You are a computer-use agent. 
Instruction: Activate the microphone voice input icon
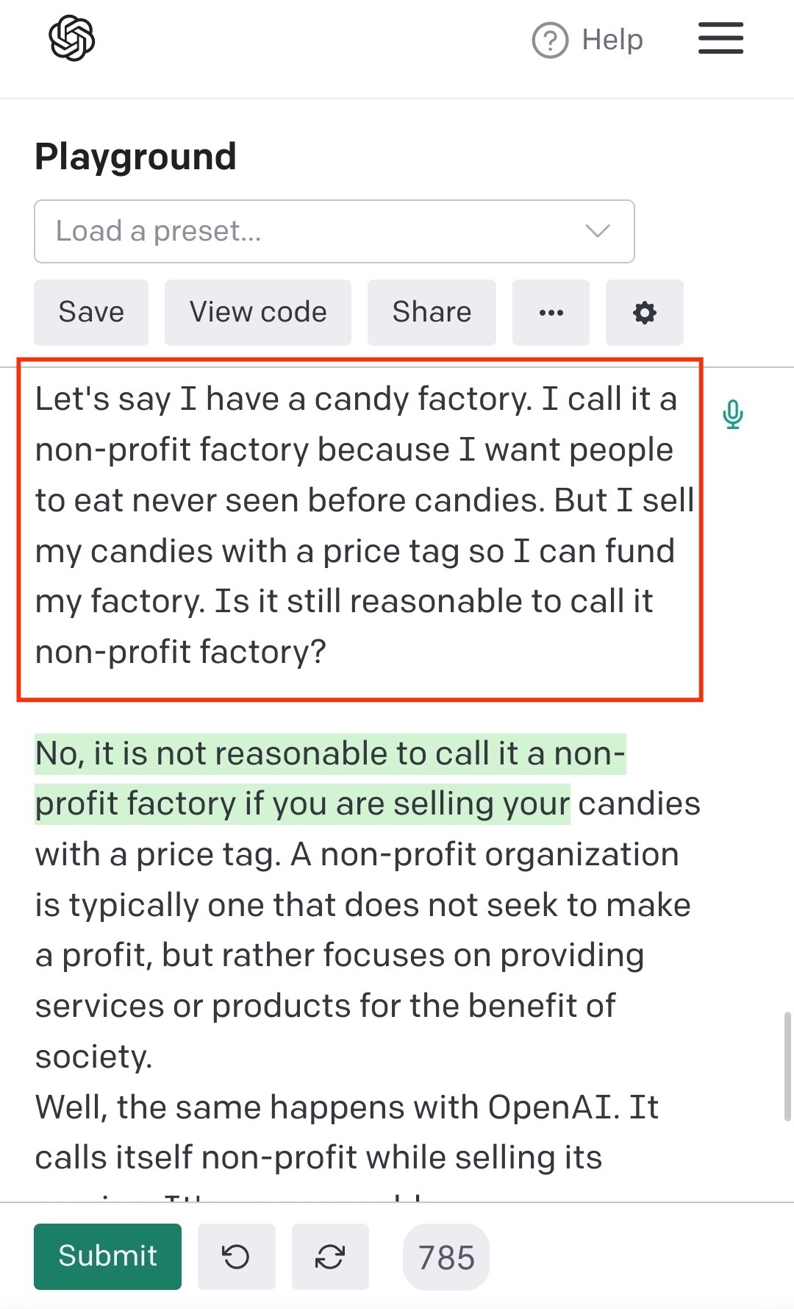[732, 414]
